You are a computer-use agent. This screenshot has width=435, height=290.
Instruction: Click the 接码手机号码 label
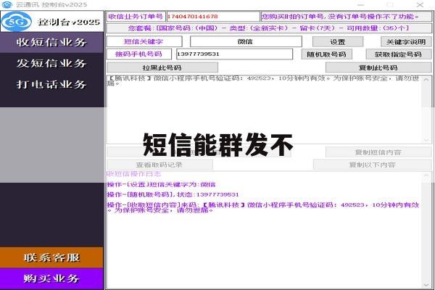pyautogui.click(x=138, y=54)
